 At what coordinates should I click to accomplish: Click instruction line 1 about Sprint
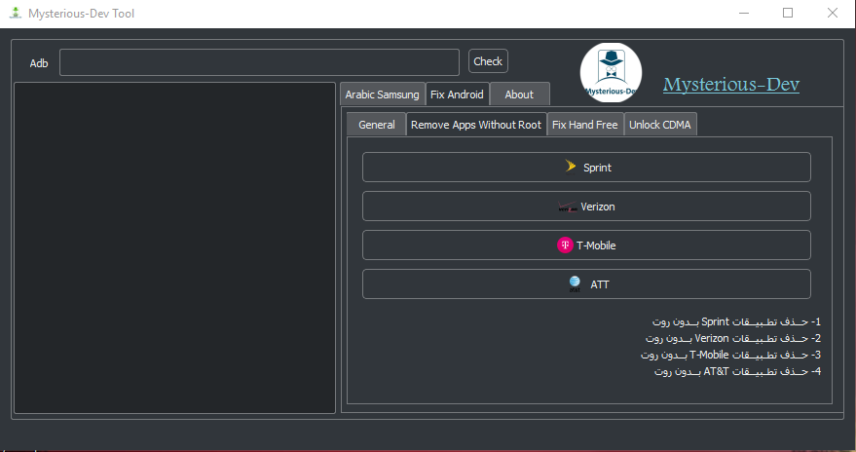736,321
